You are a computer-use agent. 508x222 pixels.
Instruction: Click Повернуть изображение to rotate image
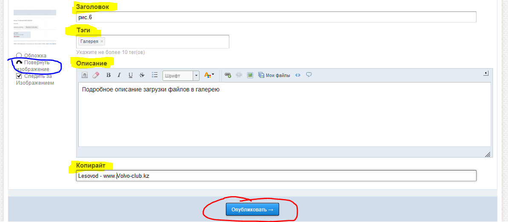(36, 65)
